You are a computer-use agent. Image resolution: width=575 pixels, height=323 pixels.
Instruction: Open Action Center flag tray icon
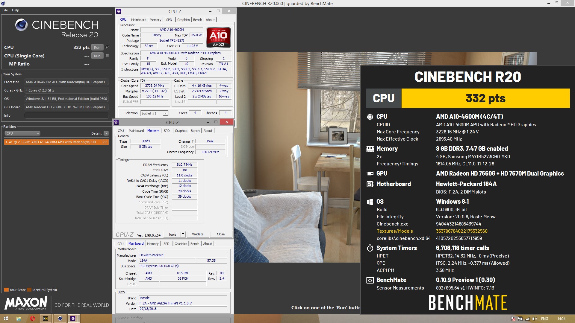point(513,319)
